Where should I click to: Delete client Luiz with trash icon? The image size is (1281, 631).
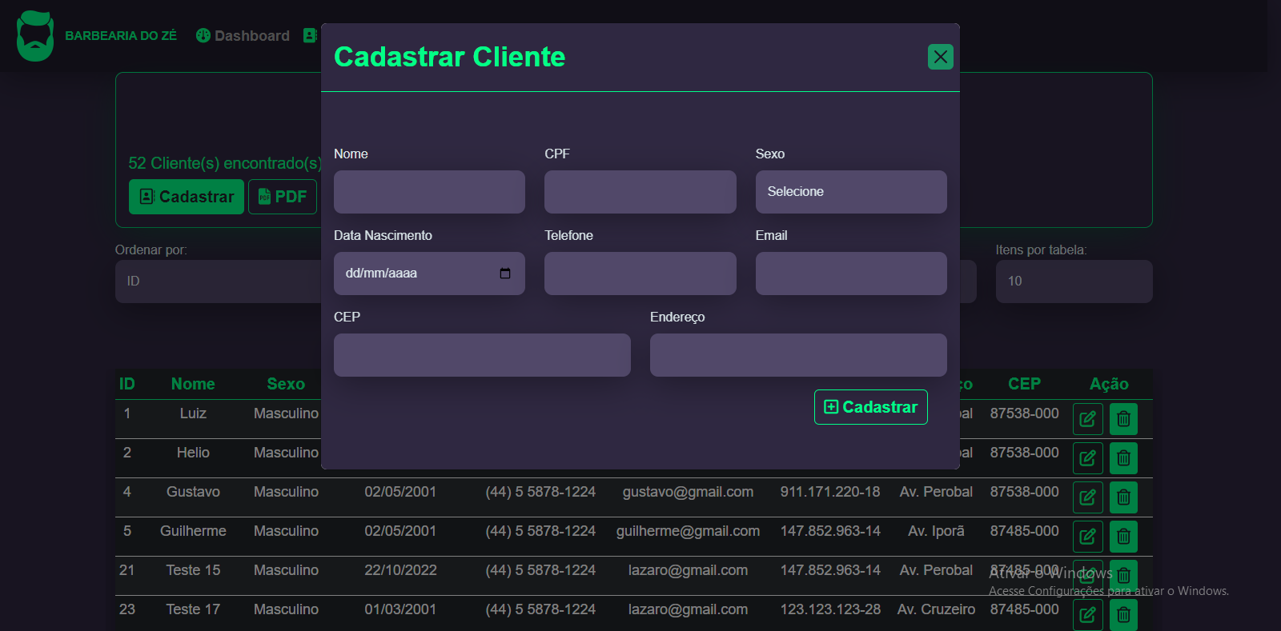click(1123, 419)
